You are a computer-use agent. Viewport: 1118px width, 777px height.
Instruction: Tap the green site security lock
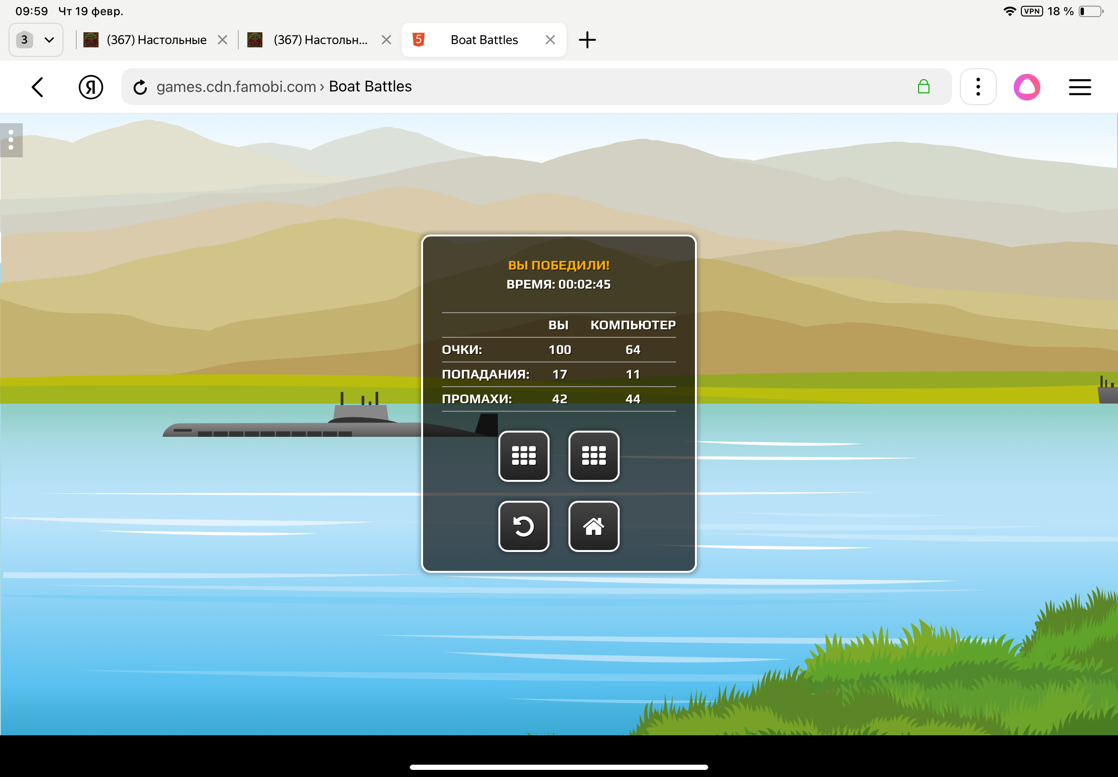click(923, 87)
